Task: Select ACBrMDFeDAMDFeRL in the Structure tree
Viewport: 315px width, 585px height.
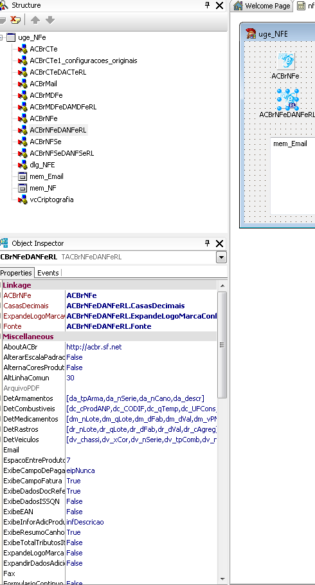Action: (63, 107)
